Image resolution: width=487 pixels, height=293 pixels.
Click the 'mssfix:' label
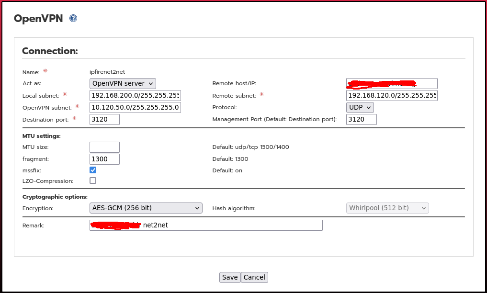pyautogui.click(x=32, y=170)
